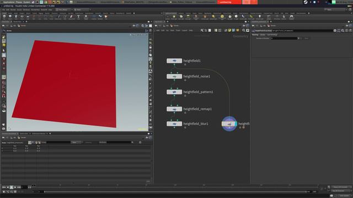Screen dimensions: 353x198
Task: Click the yellow sticky note icon in network editor
Action: 229,30
